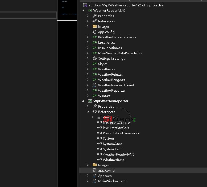Click the PresentationFramework reference icon

pyautogui.click(x=100, y=133)
